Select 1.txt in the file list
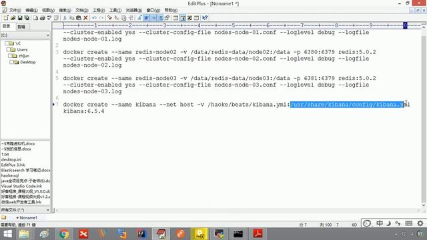Image resolution: width=427 pixels, height=240 pixels. pyautogui.click(x=5, y=154)
